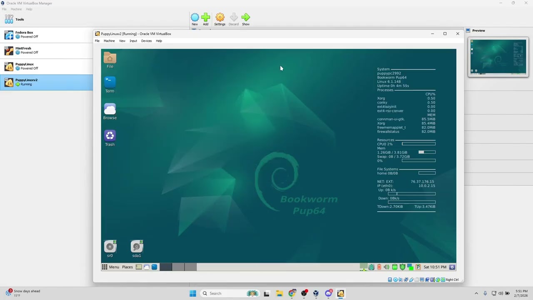
Task: Expand Windows hidden tray icons chevron
Action: 477,293
